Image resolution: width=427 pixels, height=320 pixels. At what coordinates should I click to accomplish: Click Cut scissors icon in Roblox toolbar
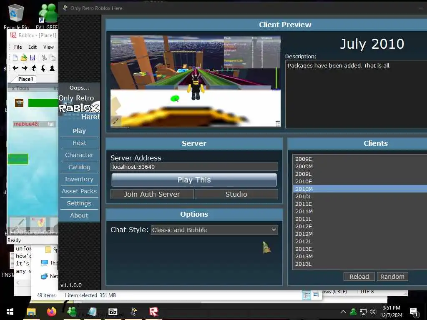tap(44, 57)
